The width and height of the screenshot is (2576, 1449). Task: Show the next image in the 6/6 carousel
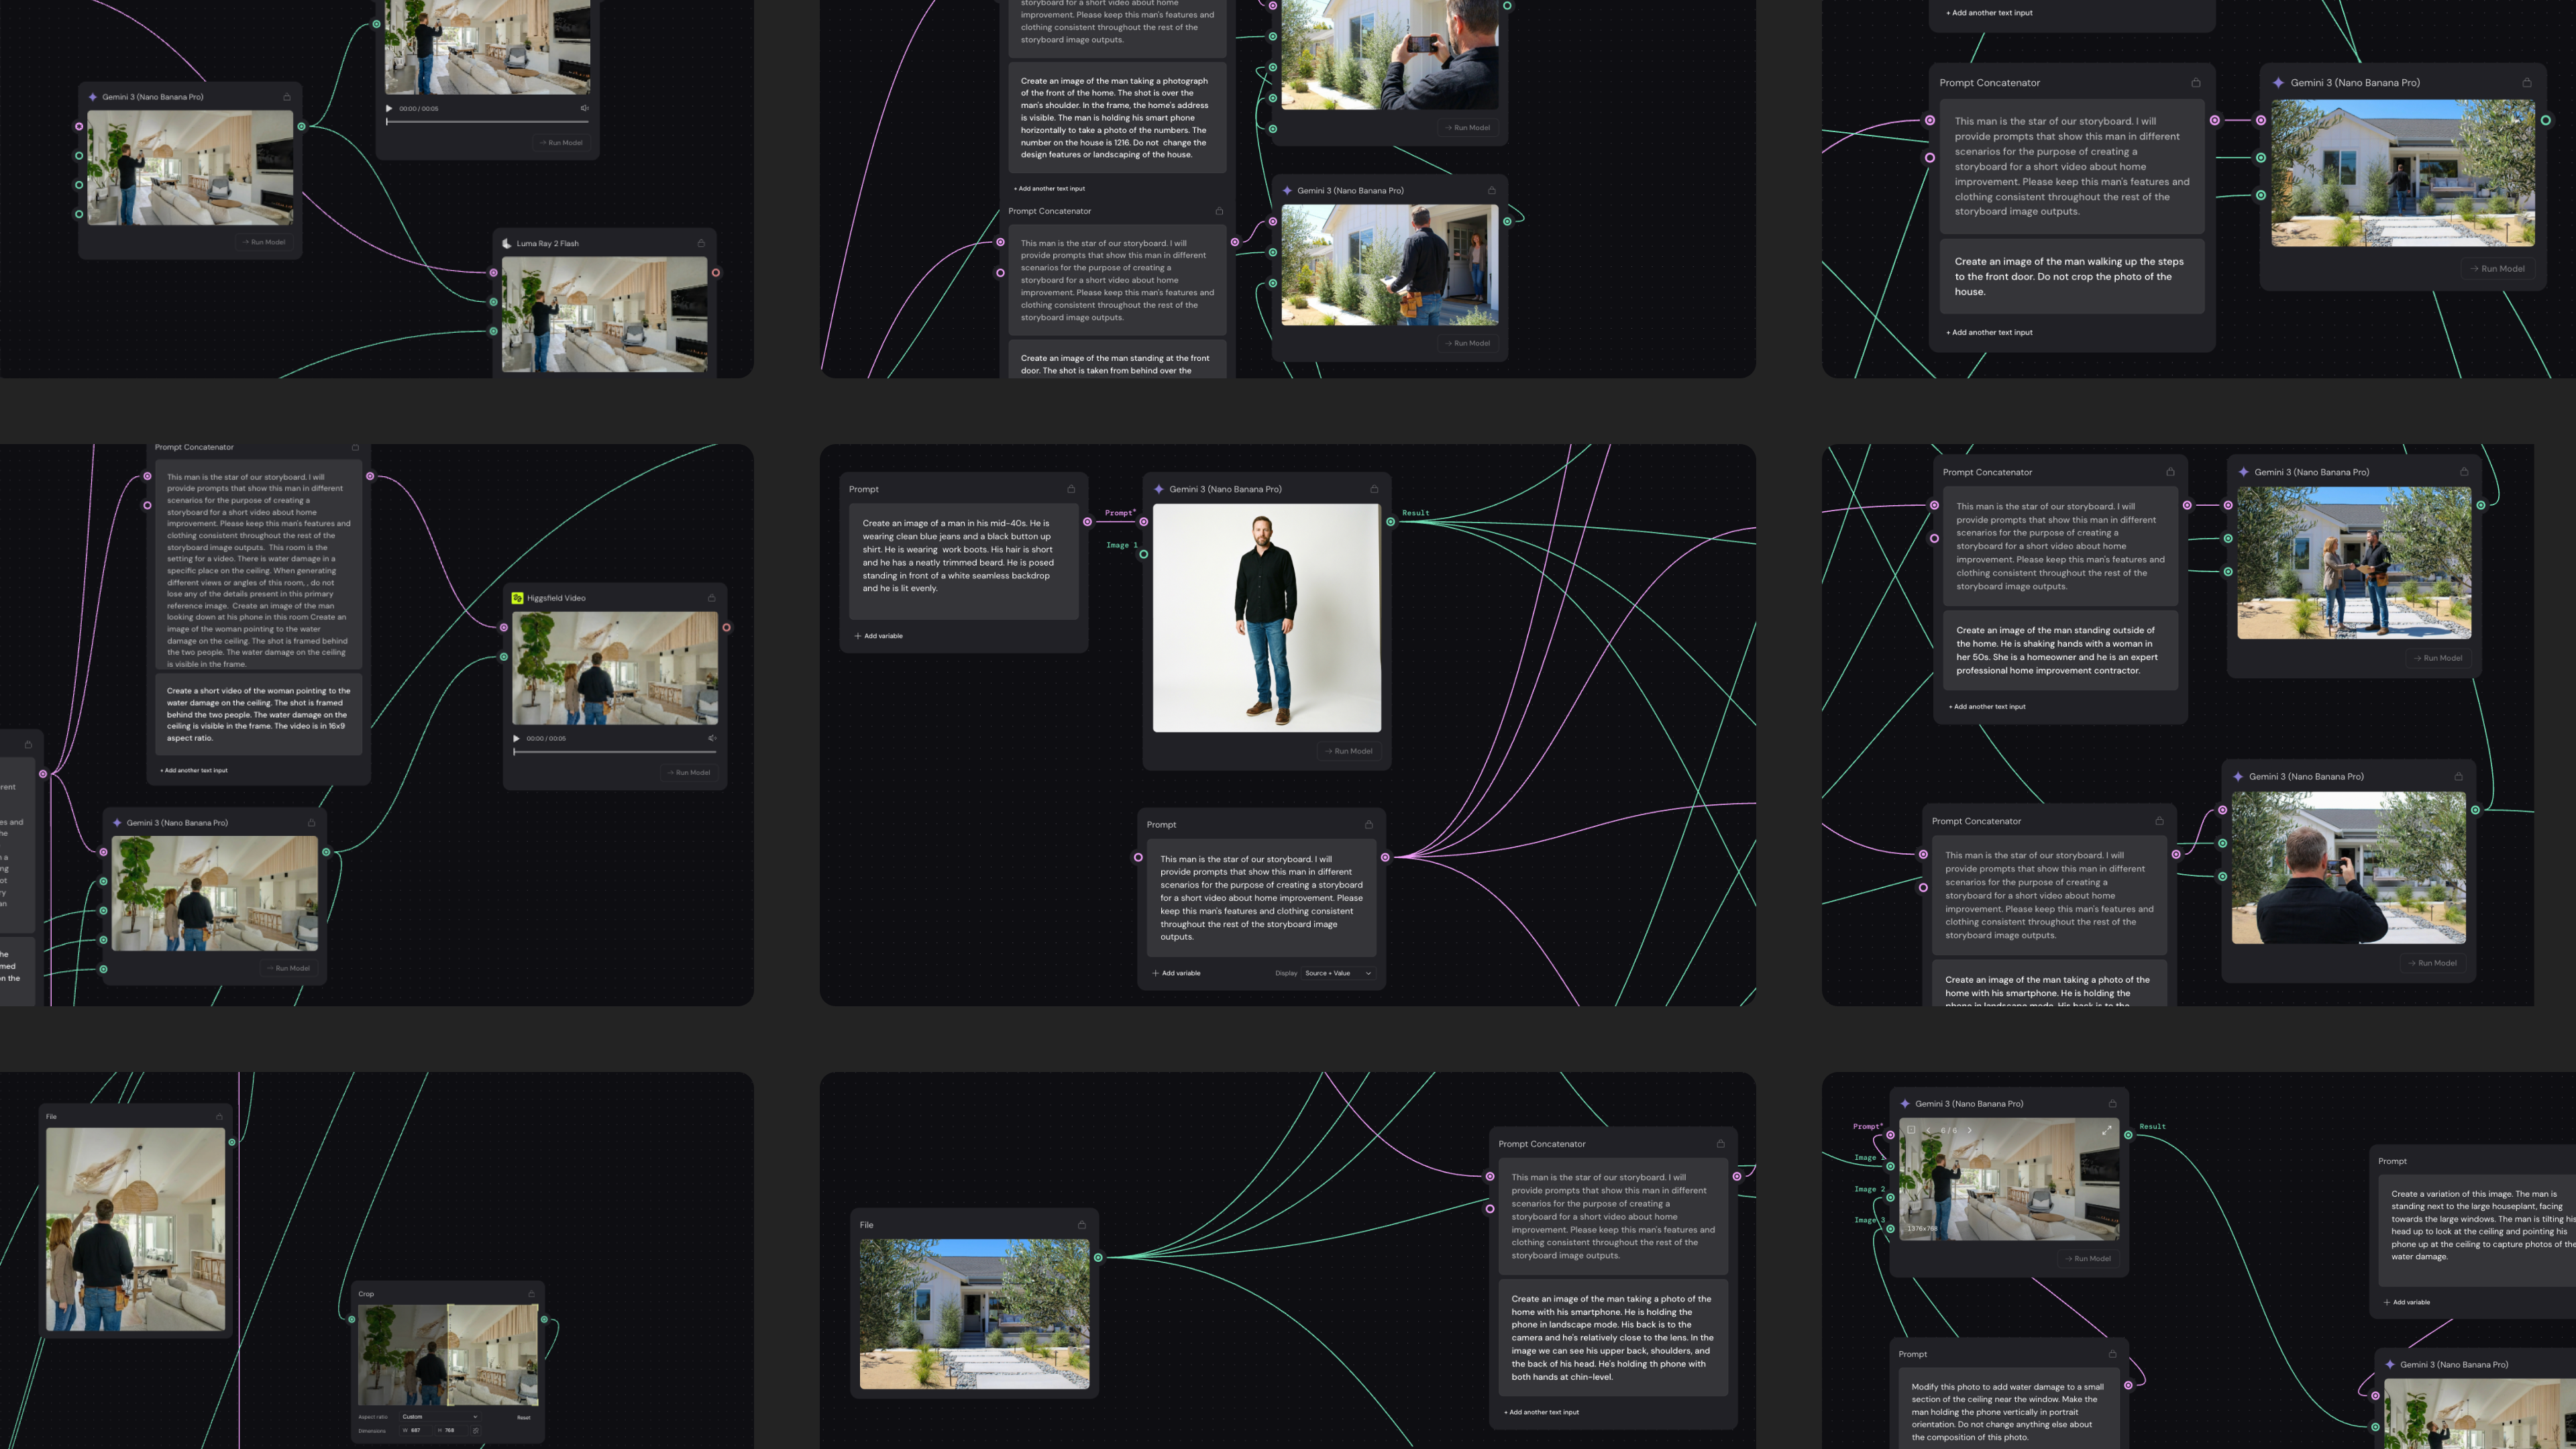point(1970,1130)
